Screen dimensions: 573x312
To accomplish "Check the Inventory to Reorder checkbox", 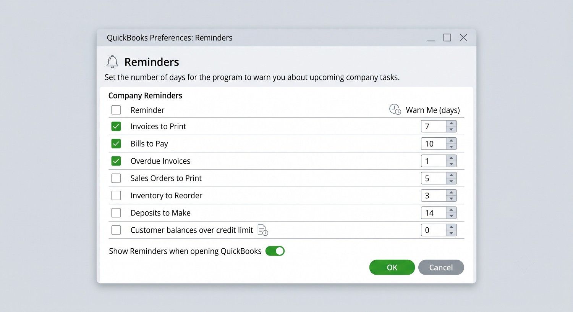I will [x=116, y=195].
